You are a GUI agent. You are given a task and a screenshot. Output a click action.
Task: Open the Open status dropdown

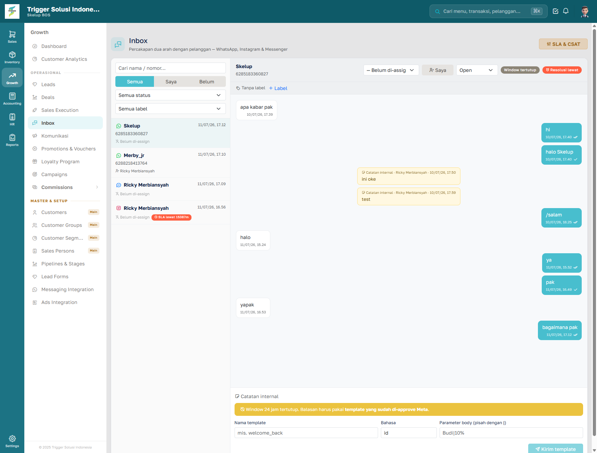(x=477, y=70)
